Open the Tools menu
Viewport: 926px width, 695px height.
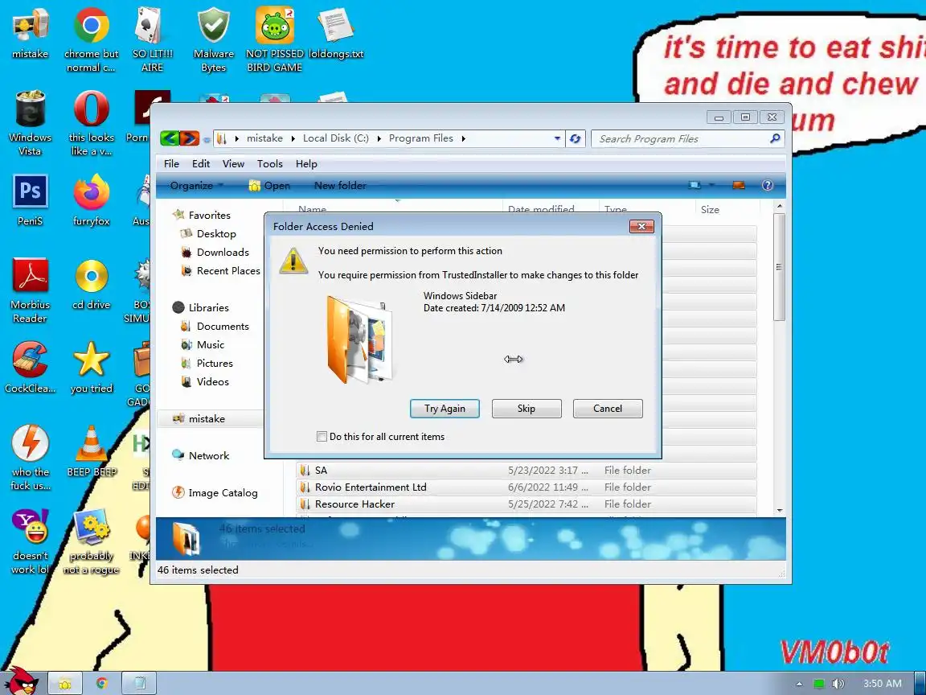click(270, 164)
